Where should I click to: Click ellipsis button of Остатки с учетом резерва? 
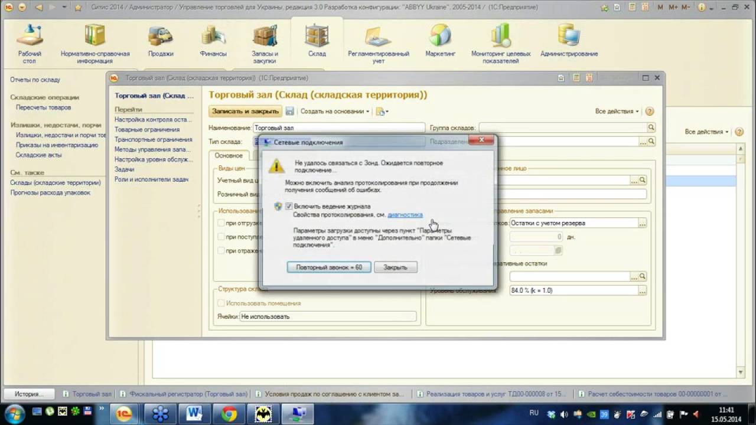(x=643, y=223)
